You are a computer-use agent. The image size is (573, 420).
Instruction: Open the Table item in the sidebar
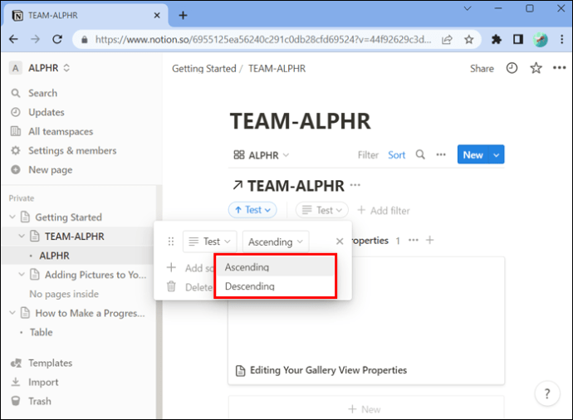pos(41,332)
